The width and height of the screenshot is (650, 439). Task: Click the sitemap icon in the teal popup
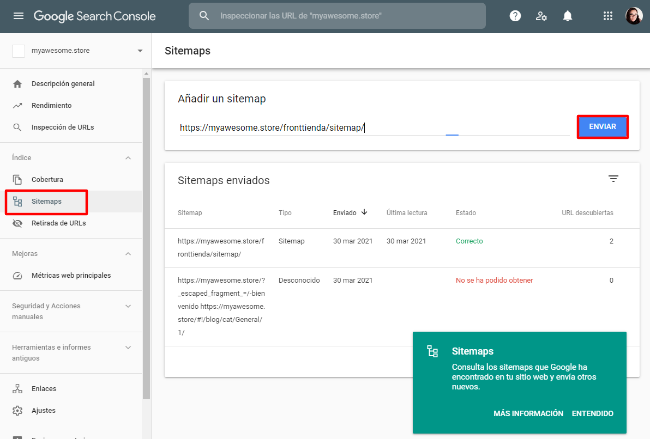click(432, 351)
